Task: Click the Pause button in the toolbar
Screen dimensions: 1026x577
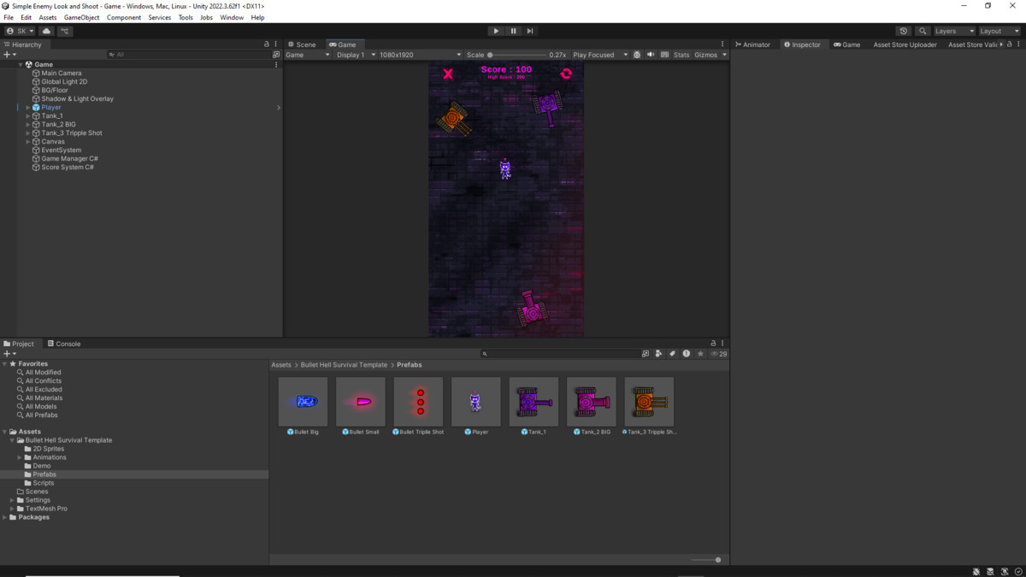Action: pos(513,31)
